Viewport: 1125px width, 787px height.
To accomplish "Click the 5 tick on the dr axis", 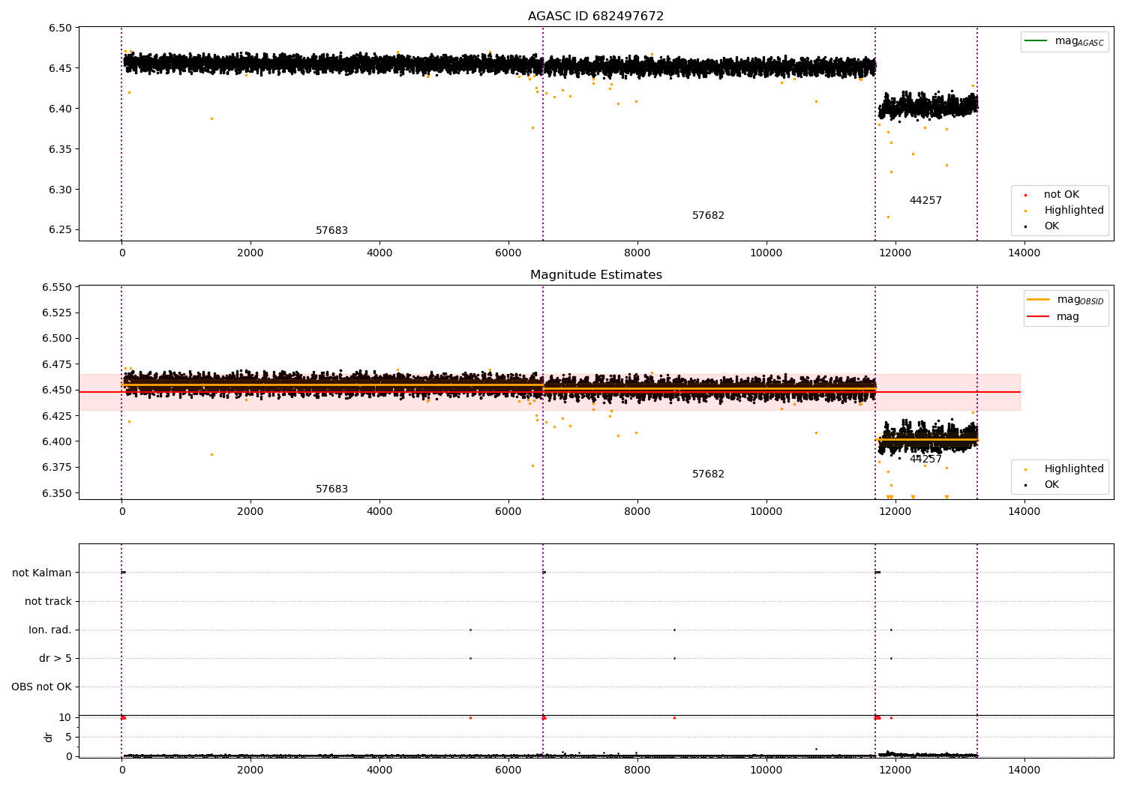I will pos(68,738).
